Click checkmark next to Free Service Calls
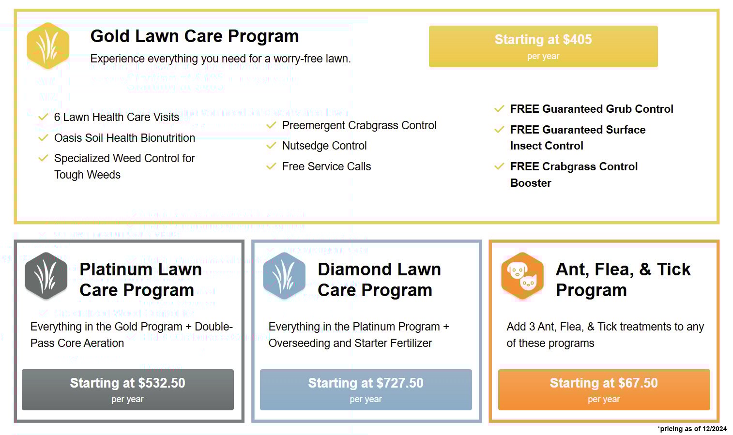Screen dimensions: 733x435 (x=271, y=166)
